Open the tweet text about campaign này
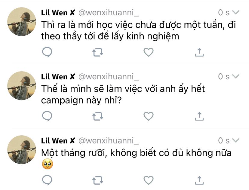Viewport: 249px width, 190px height. coord(123,95)
